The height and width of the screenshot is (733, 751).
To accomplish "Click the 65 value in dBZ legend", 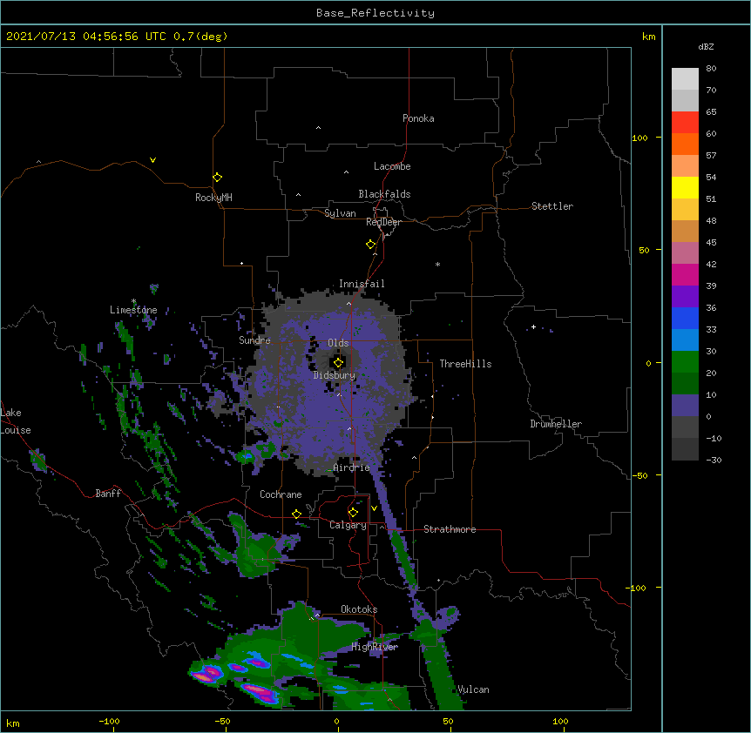I will tap(711, 111).
